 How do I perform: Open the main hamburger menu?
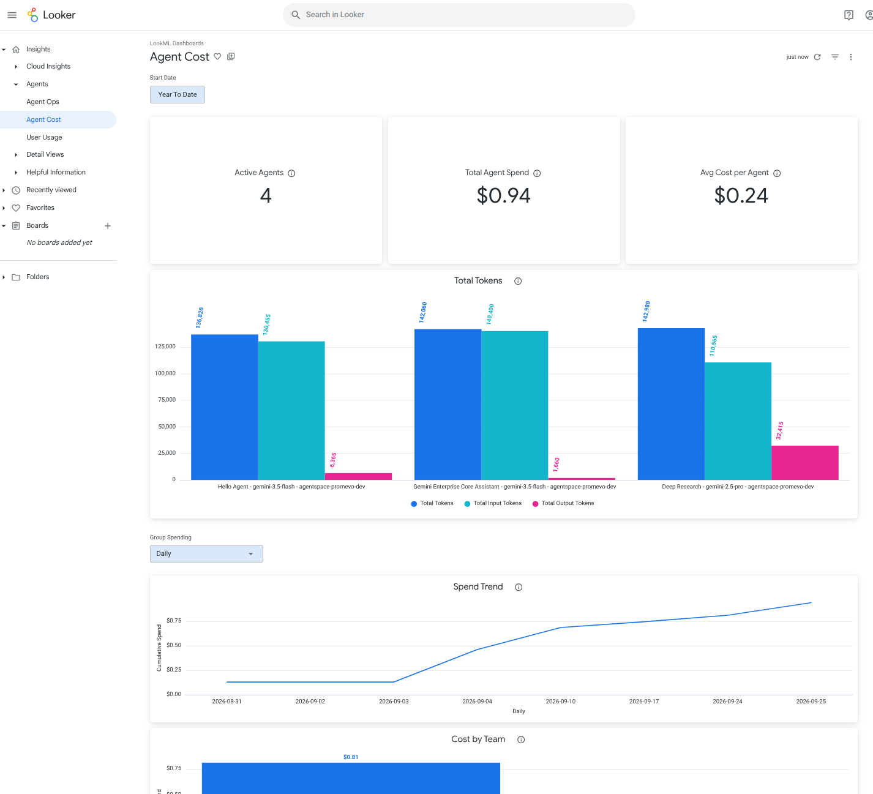click(12, 15)
